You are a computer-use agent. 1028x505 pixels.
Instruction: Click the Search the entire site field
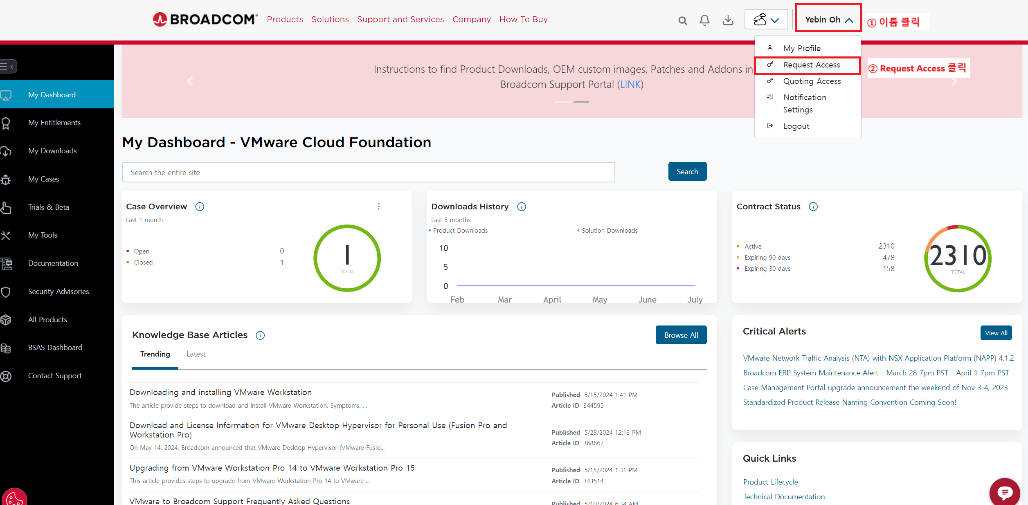pyautogui.click(x=368, y=172)
